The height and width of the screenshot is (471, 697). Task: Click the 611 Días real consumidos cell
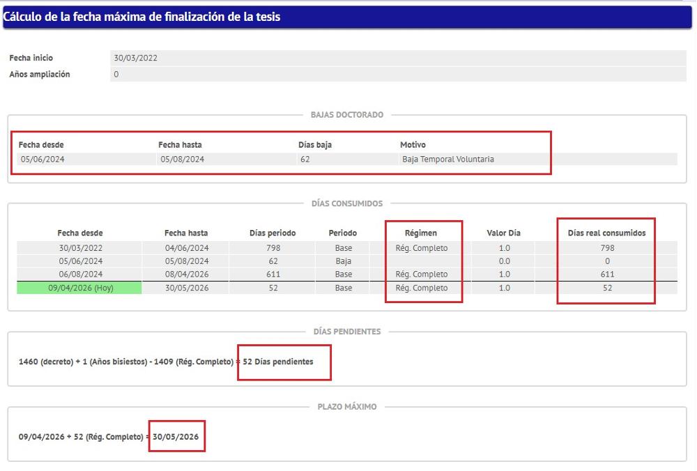[x=607, y=275]
